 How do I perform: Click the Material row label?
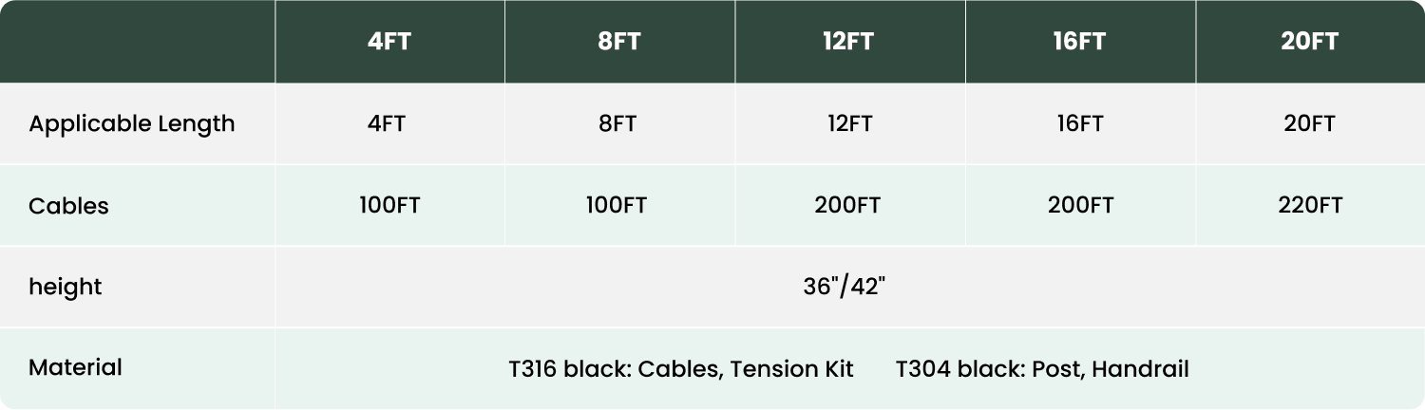75,368
